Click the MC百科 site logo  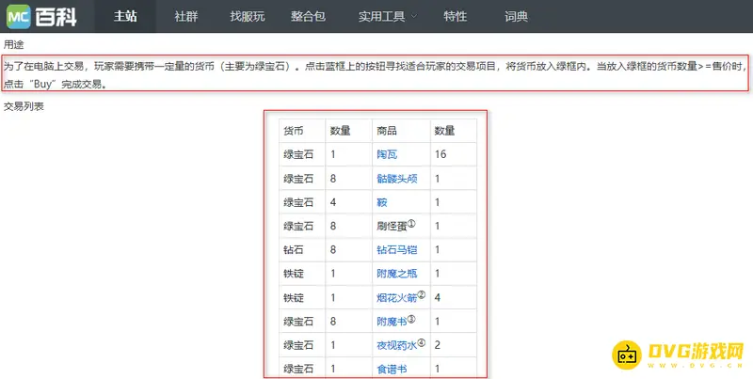[x=40, y=16]
